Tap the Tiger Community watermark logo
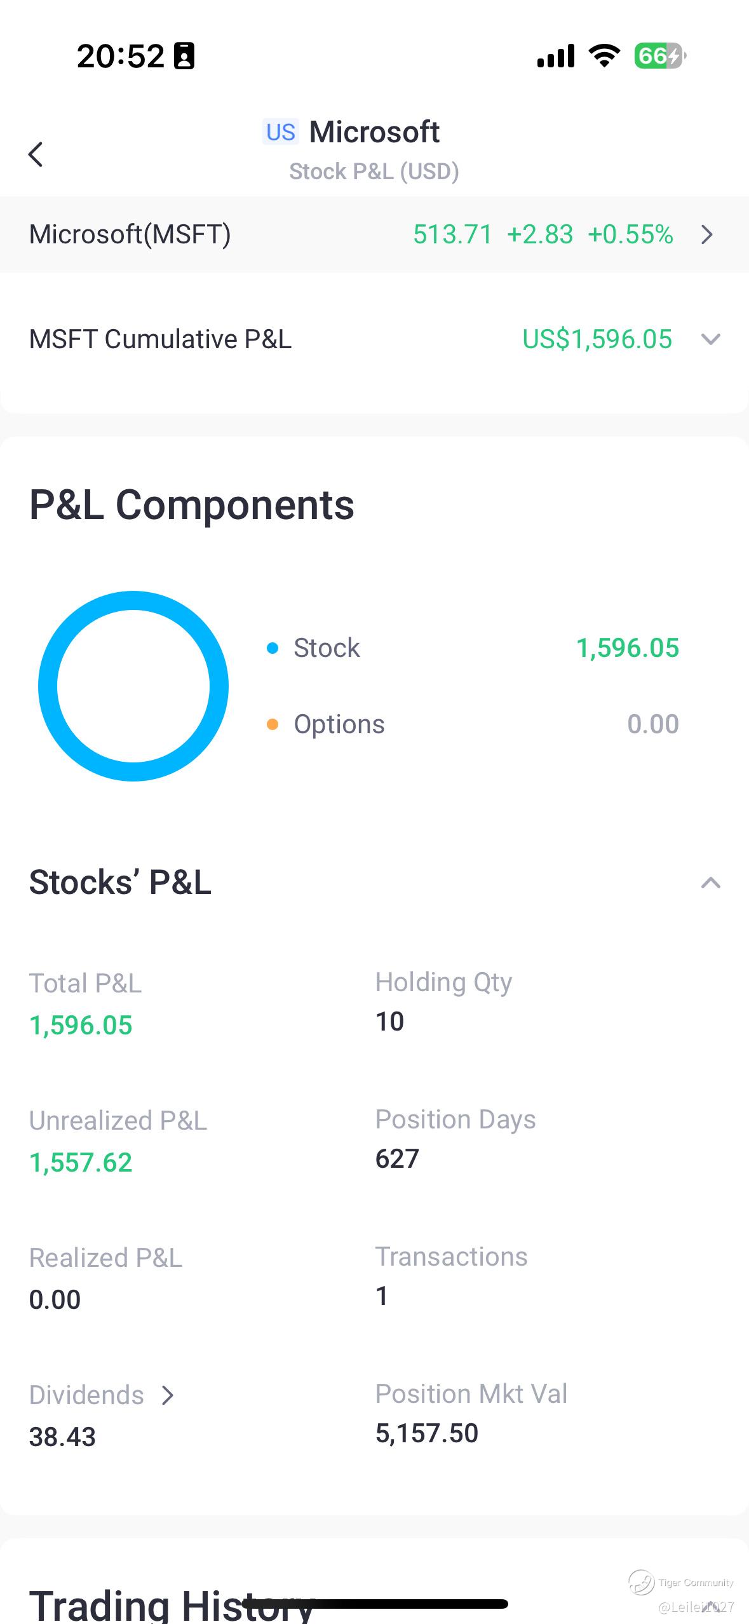Viewport: 749px width, 1624px height. click(642, 1582)
